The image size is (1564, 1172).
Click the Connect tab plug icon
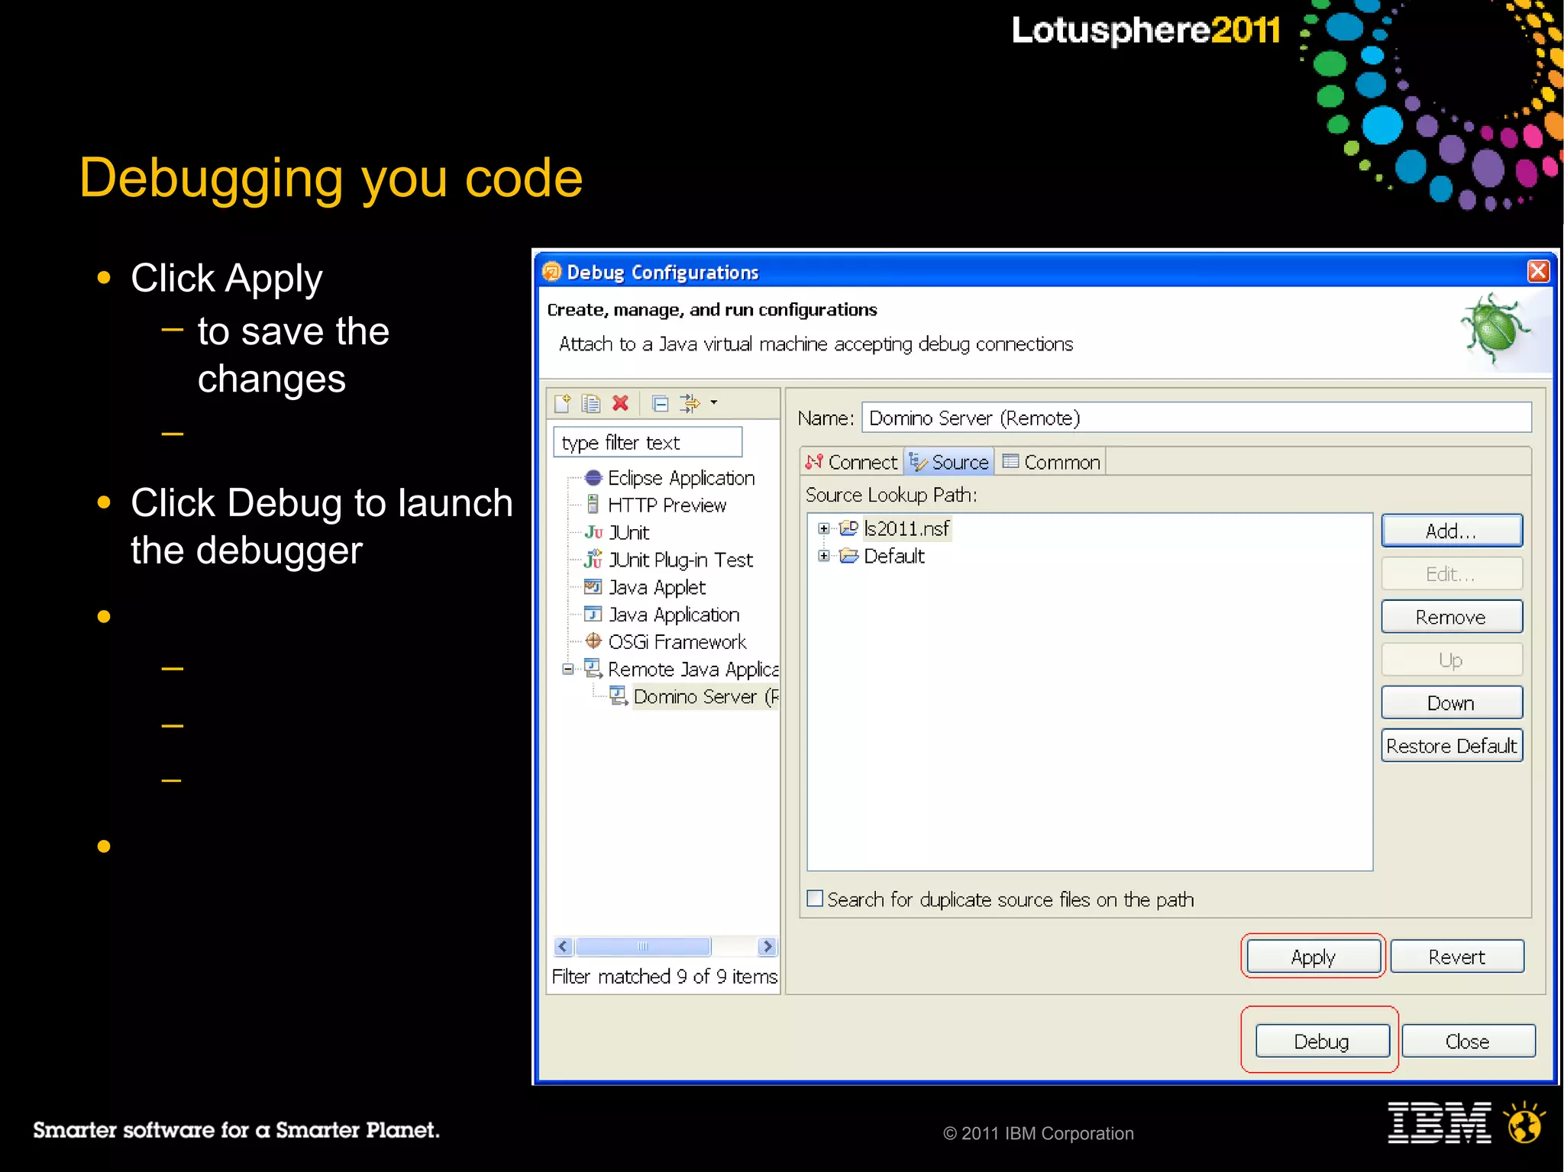[x=814, y=461]
